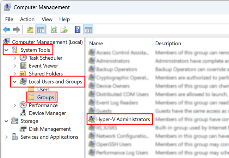229x158 pixels.
Task: Select the Groups folder label
Action: click(x=45, y=97)
